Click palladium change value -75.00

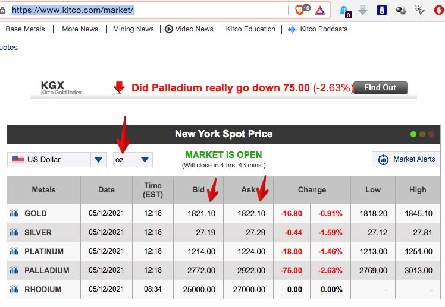[291, 270]
